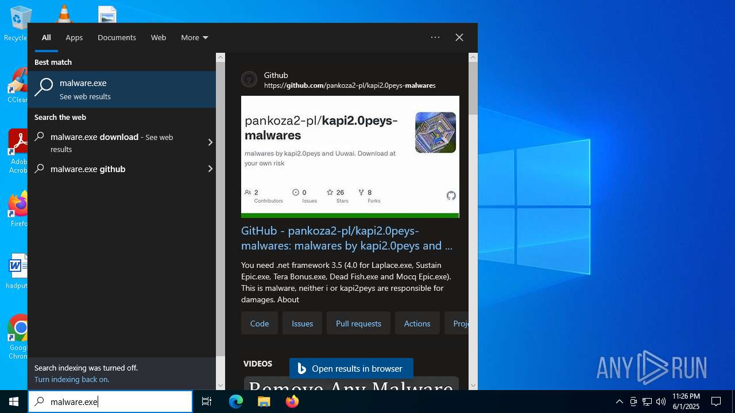Select the All search tab
Screen dimensions: 735x413
[47, 37]
